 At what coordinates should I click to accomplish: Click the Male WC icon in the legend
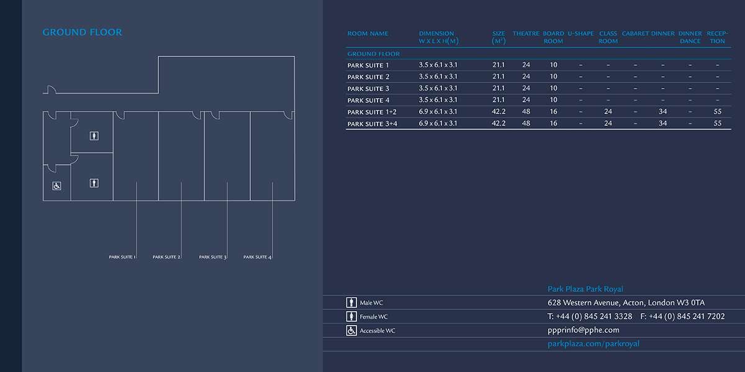(351, 303)
